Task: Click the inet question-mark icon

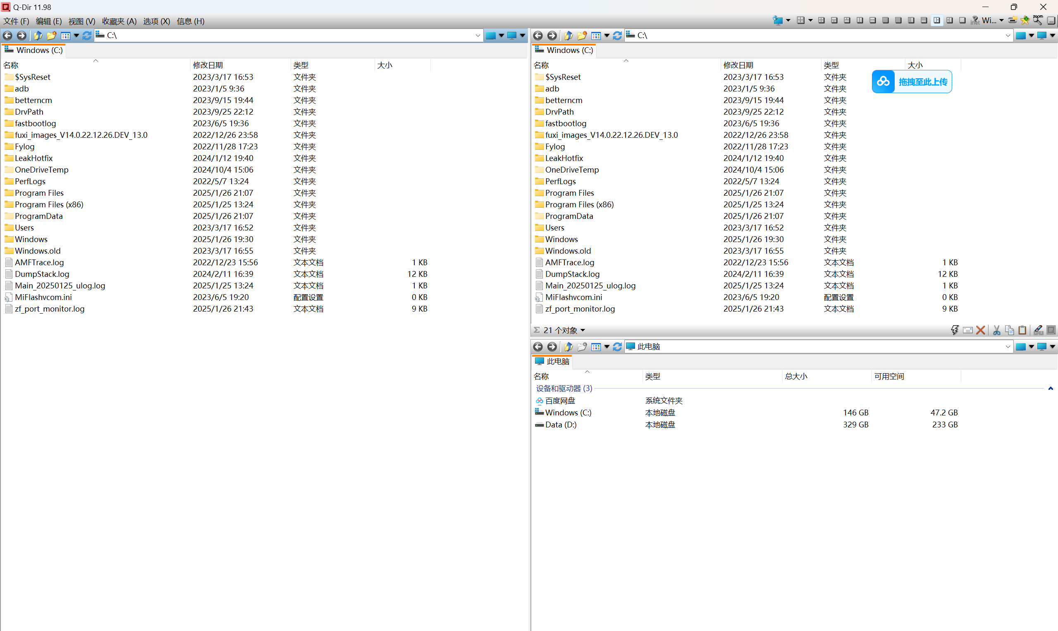Action: pyautogui.click(x=975, y=20)
